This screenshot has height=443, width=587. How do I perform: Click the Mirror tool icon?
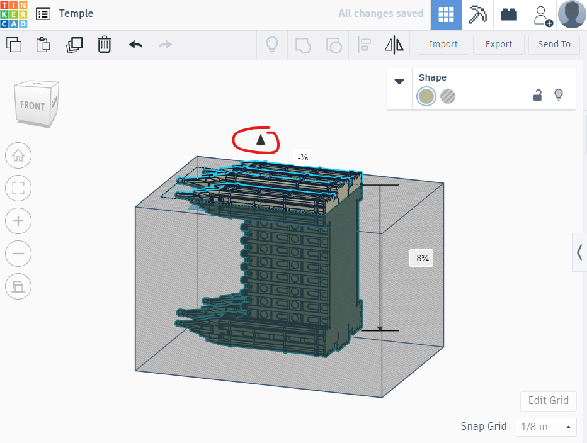(x=394, y=45)
